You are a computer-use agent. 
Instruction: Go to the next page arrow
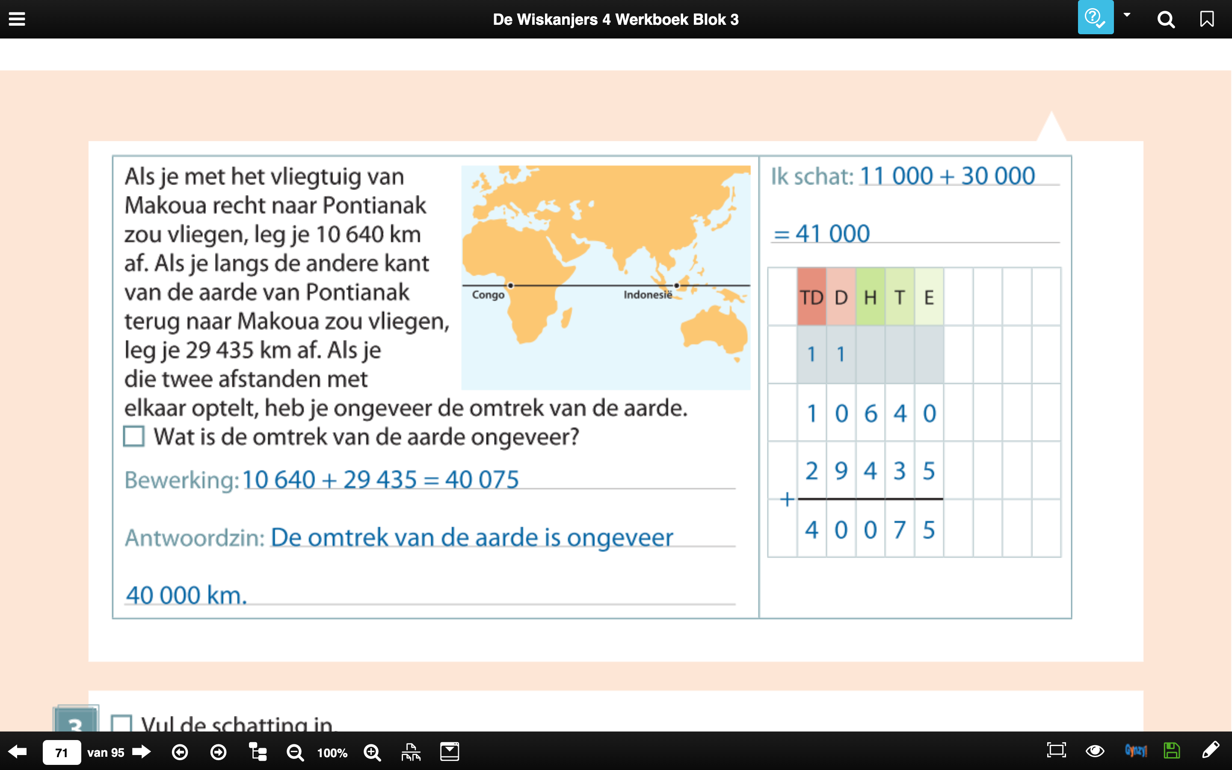[142, 752]
